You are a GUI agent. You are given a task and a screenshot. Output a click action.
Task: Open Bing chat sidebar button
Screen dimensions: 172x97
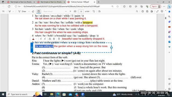click(169, 6)
